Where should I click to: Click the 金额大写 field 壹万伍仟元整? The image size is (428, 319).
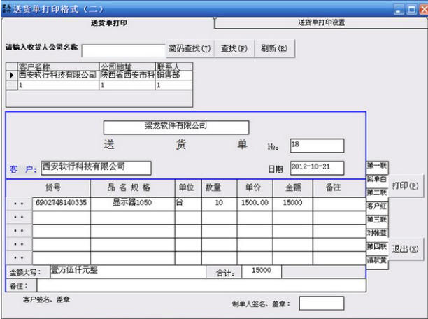(128, 271)
